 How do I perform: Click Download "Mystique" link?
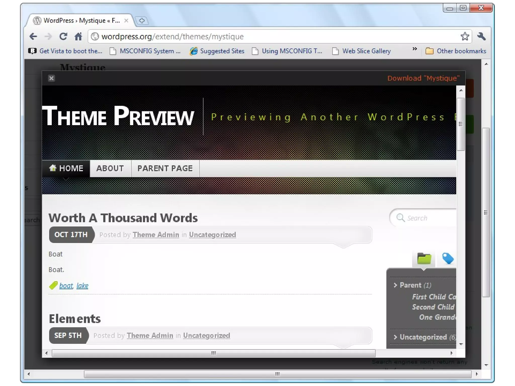pyautogui.click(x=423, y=78)
